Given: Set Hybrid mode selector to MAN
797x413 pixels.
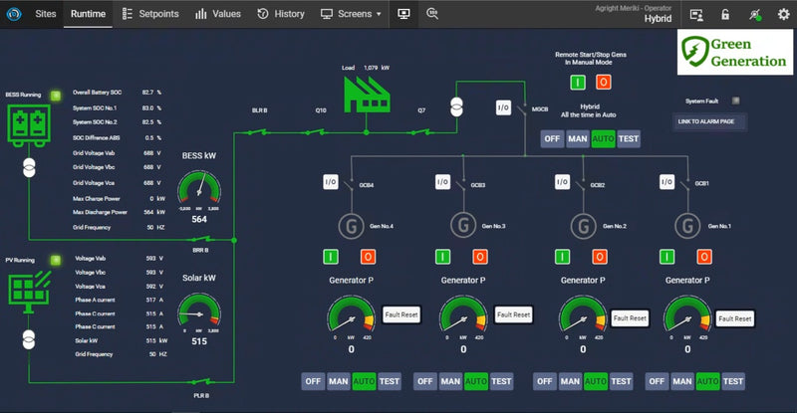Looking at the screenshot, I should pos(578,138).
